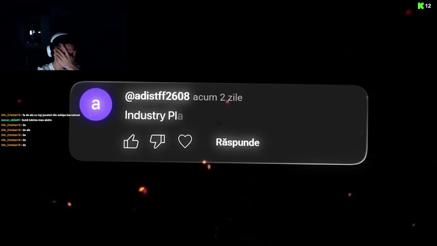Open S4L_Cristian18's name on the topmost chat line

click(11, 115)
